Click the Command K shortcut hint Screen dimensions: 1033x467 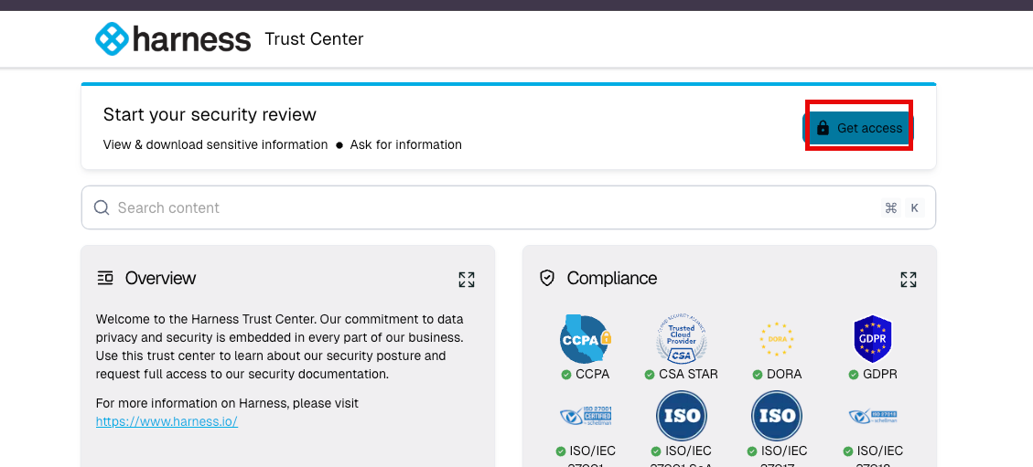pyautogui.click(x=901, y=208)
